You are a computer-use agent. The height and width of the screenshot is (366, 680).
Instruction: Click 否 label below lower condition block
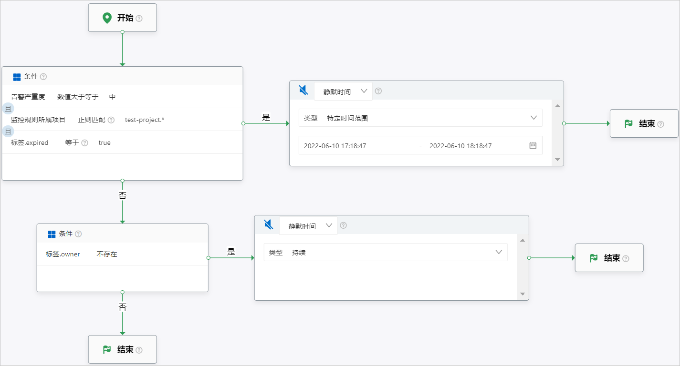pyautogui.click(x=123, y=307)
